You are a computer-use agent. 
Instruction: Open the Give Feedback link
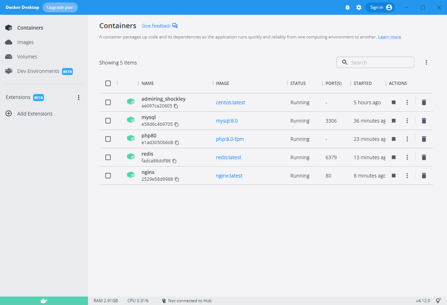pyautogui.click(x=156, y=26)
